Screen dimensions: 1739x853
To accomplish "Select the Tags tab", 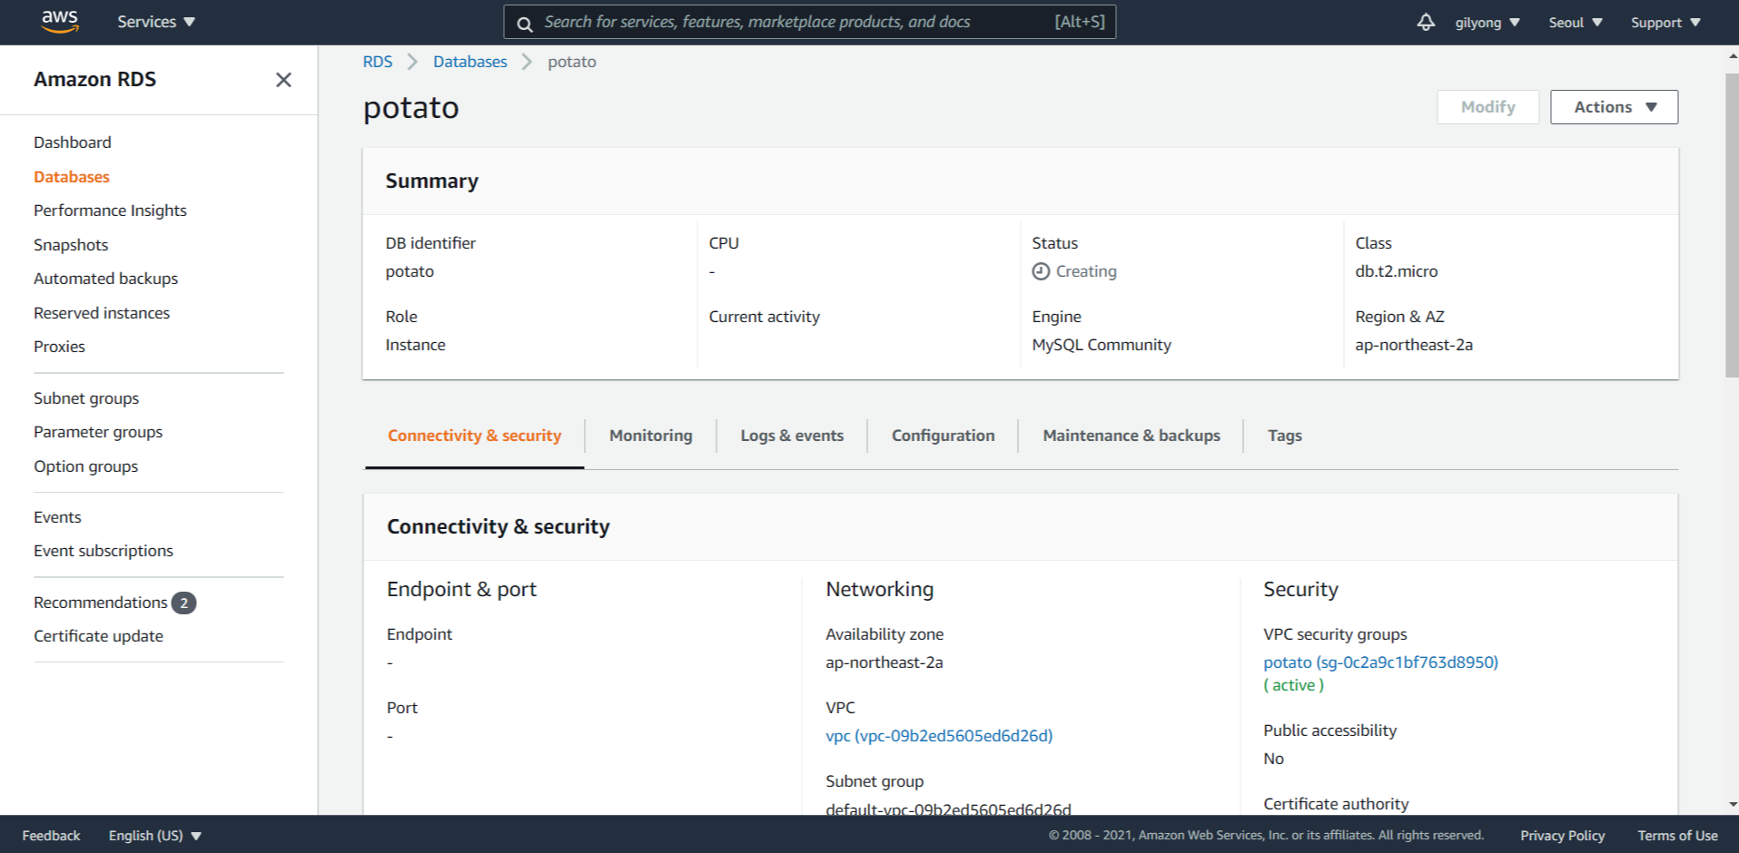I will pyautogui.click(x=1284, y=436).
